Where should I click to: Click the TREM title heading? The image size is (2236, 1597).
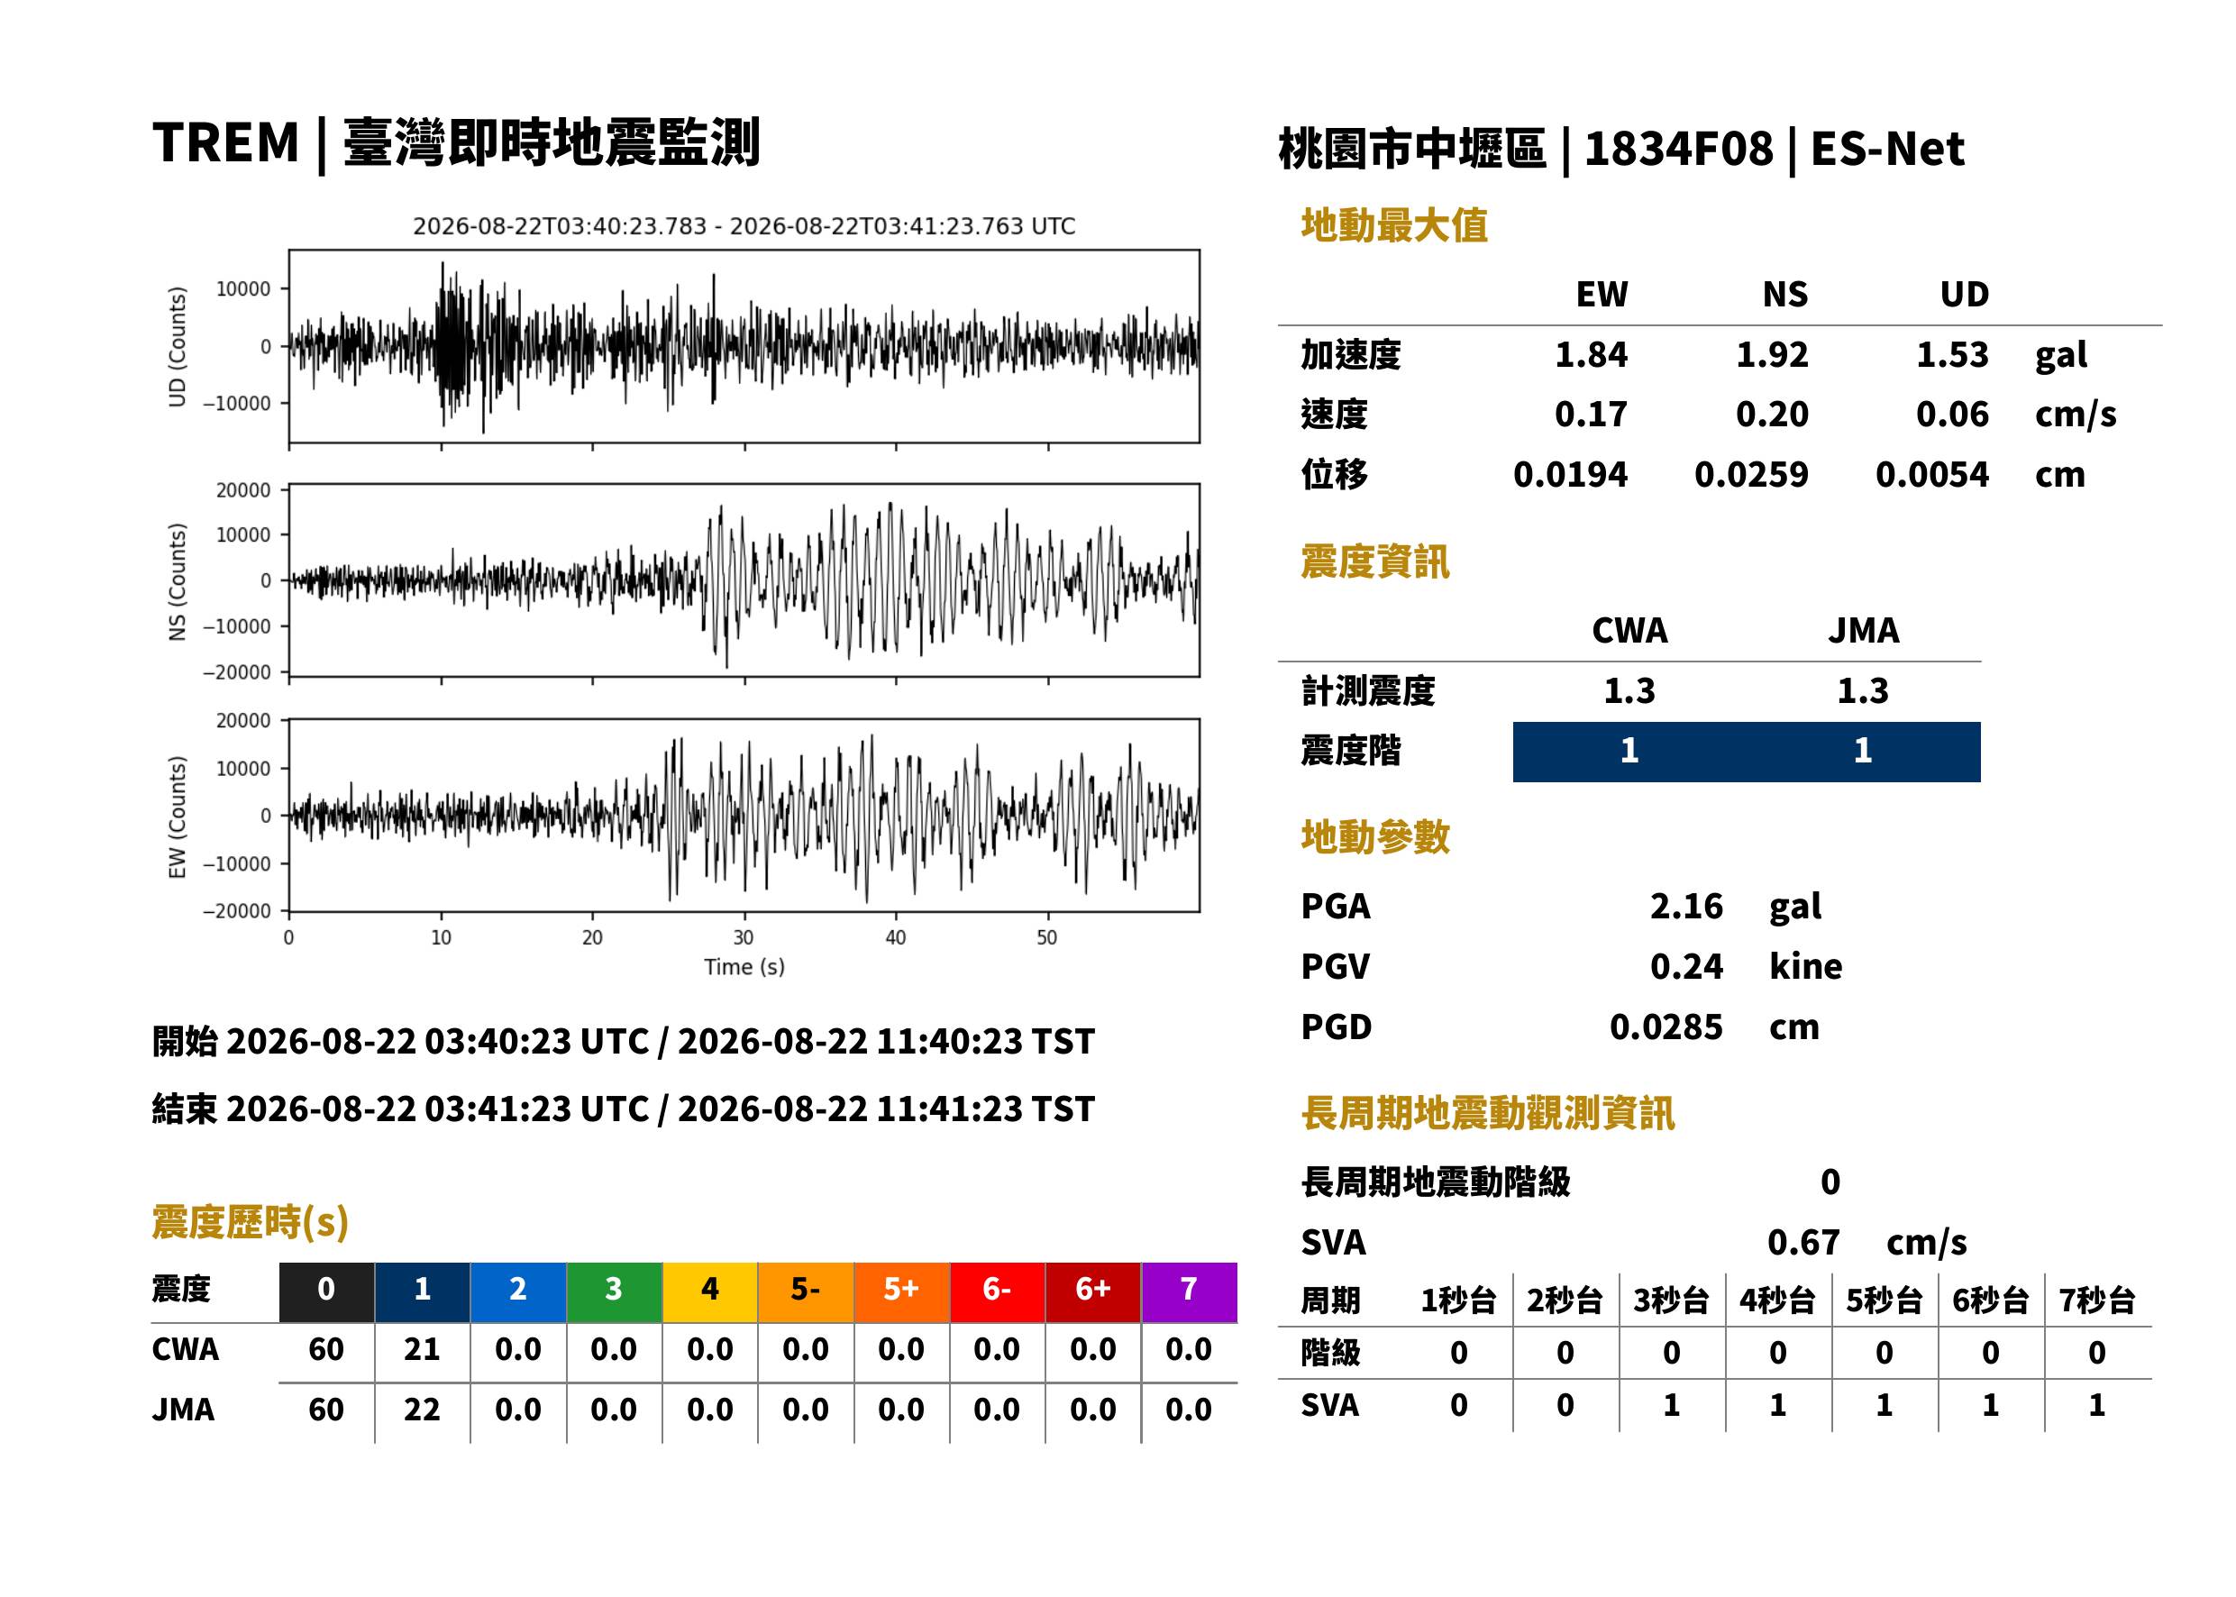456,143
